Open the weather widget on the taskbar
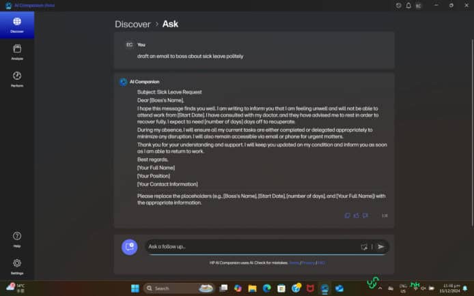Viewport: 474px width, 296px height. tap(16, 288)
